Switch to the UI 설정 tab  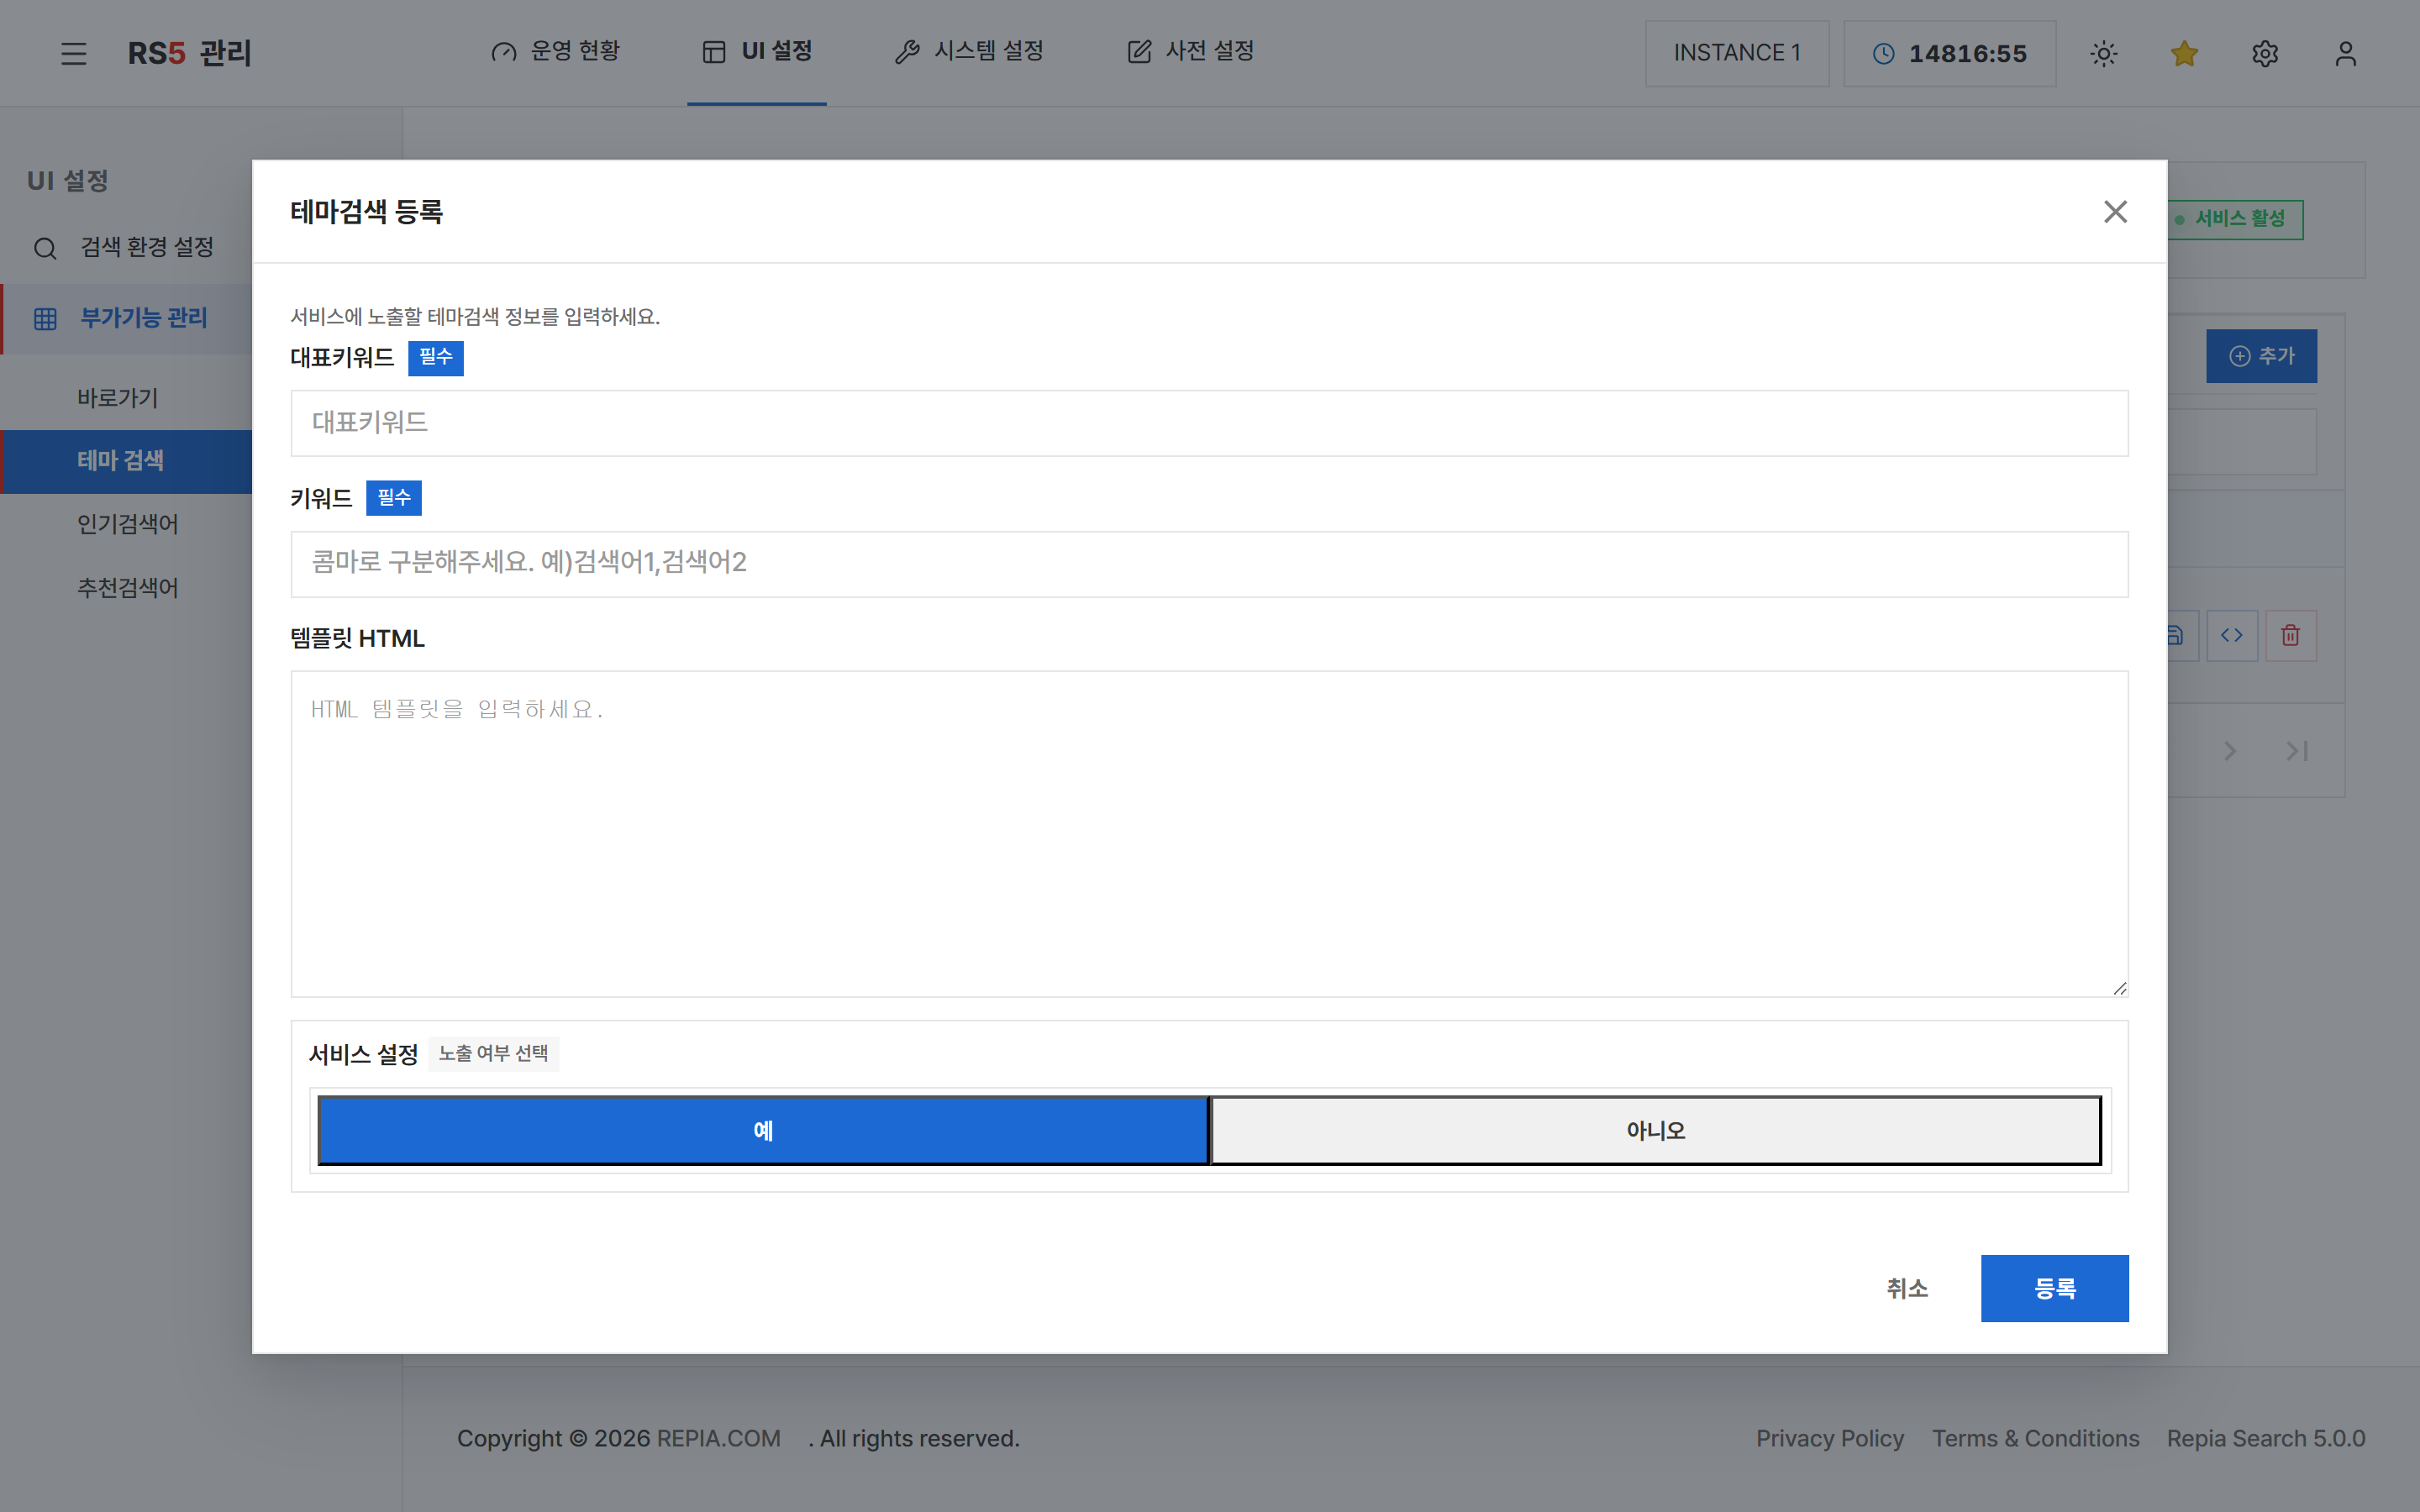757,51
